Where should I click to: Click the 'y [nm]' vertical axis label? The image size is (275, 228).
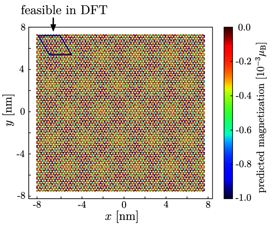pos(9,110)
